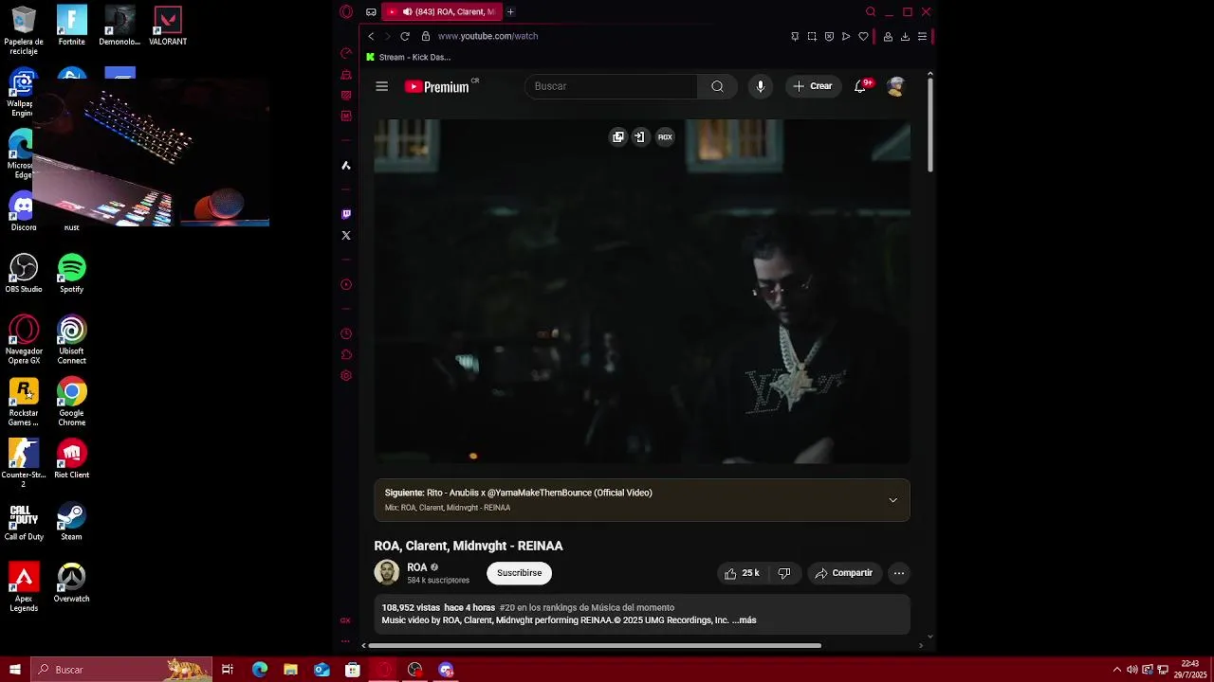Open Riot Client desktop icon
This screenshot has height=682, width=1214.
click(x=71, y=458)
